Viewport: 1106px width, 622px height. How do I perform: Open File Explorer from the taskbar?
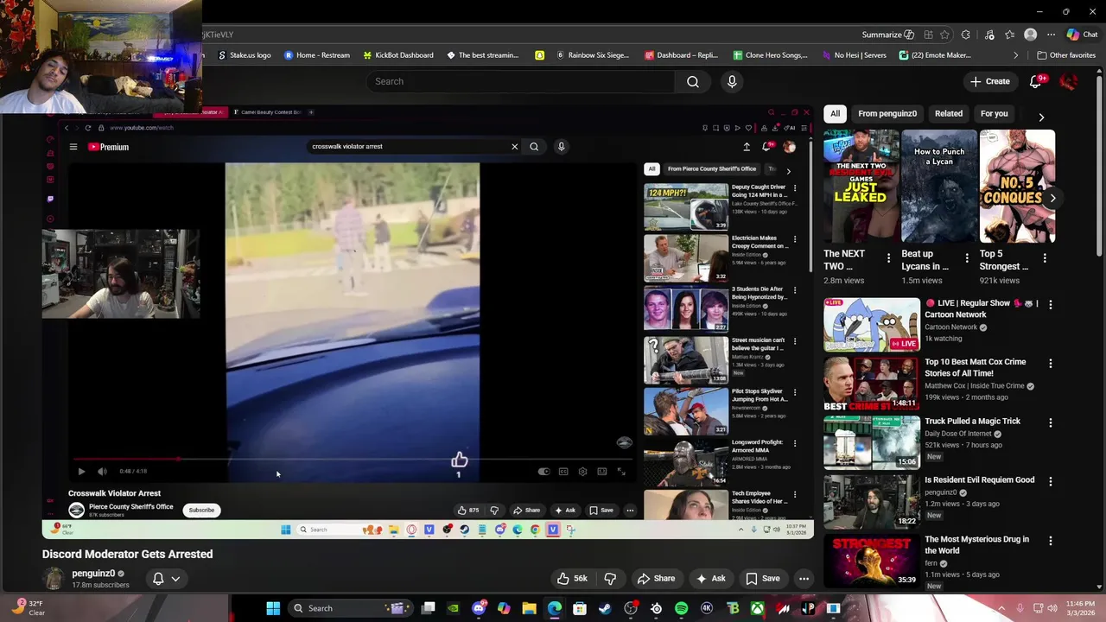[529, 608]
